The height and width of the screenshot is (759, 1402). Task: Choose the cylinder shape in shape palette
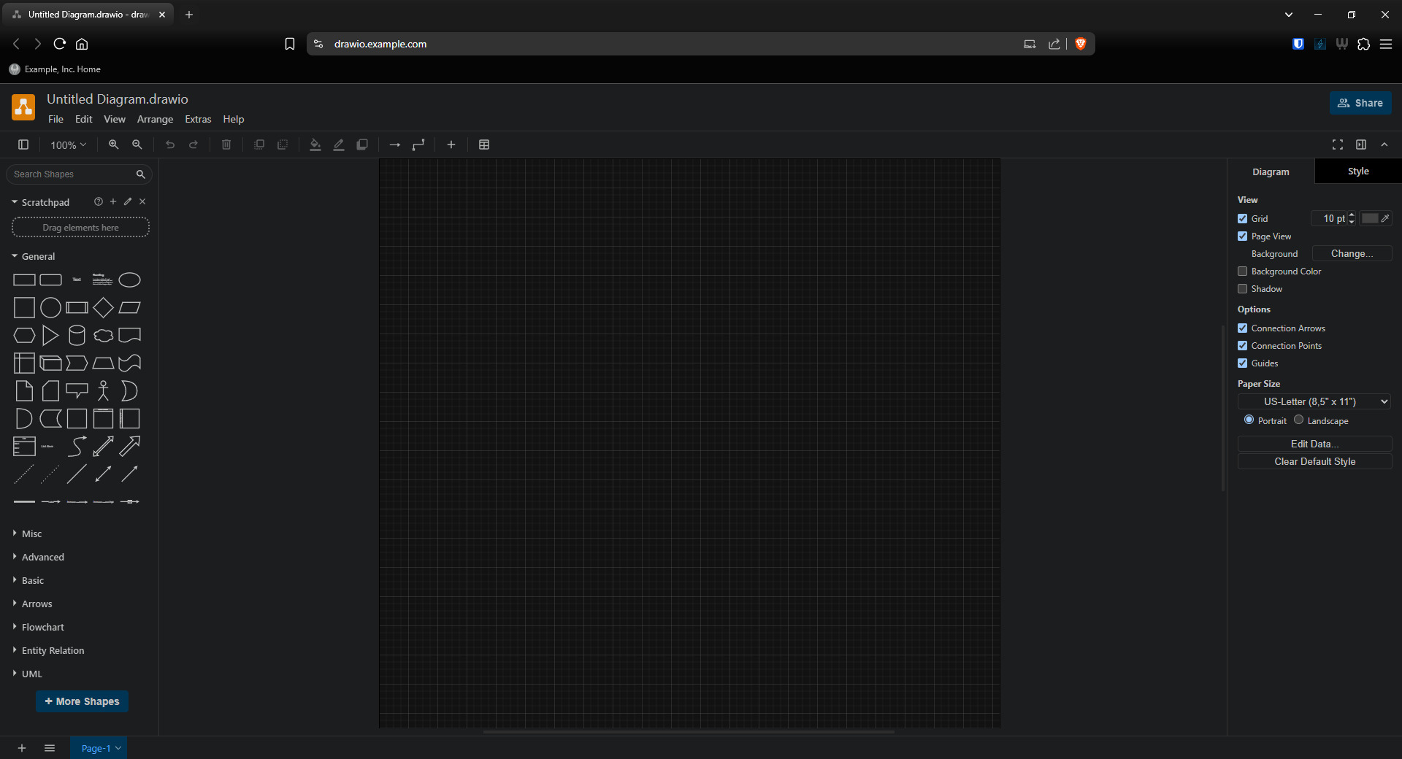click(77, 336)
